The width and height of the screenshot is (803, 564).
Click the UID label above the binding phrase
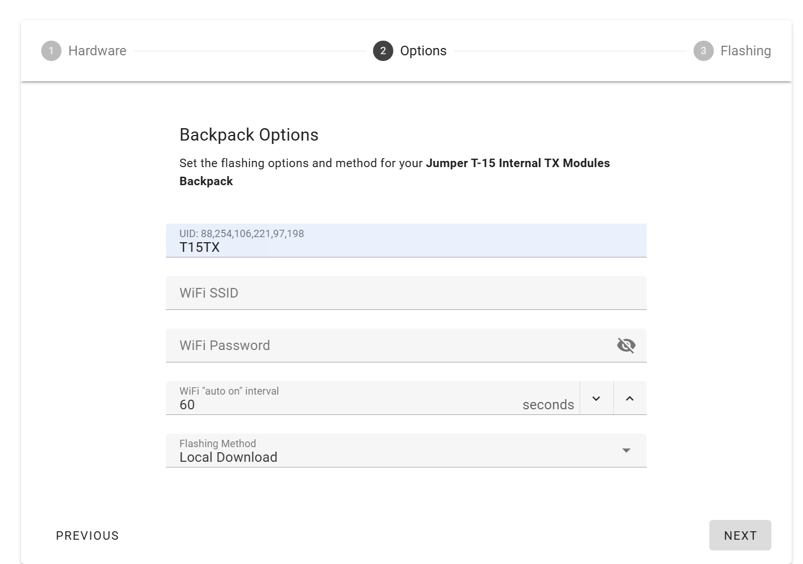(x=242, y=234)
